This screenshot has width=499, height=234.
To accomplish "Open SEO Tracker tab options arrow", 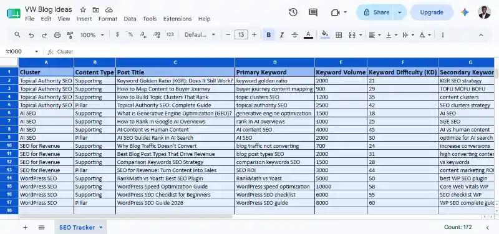I will 101,227.
